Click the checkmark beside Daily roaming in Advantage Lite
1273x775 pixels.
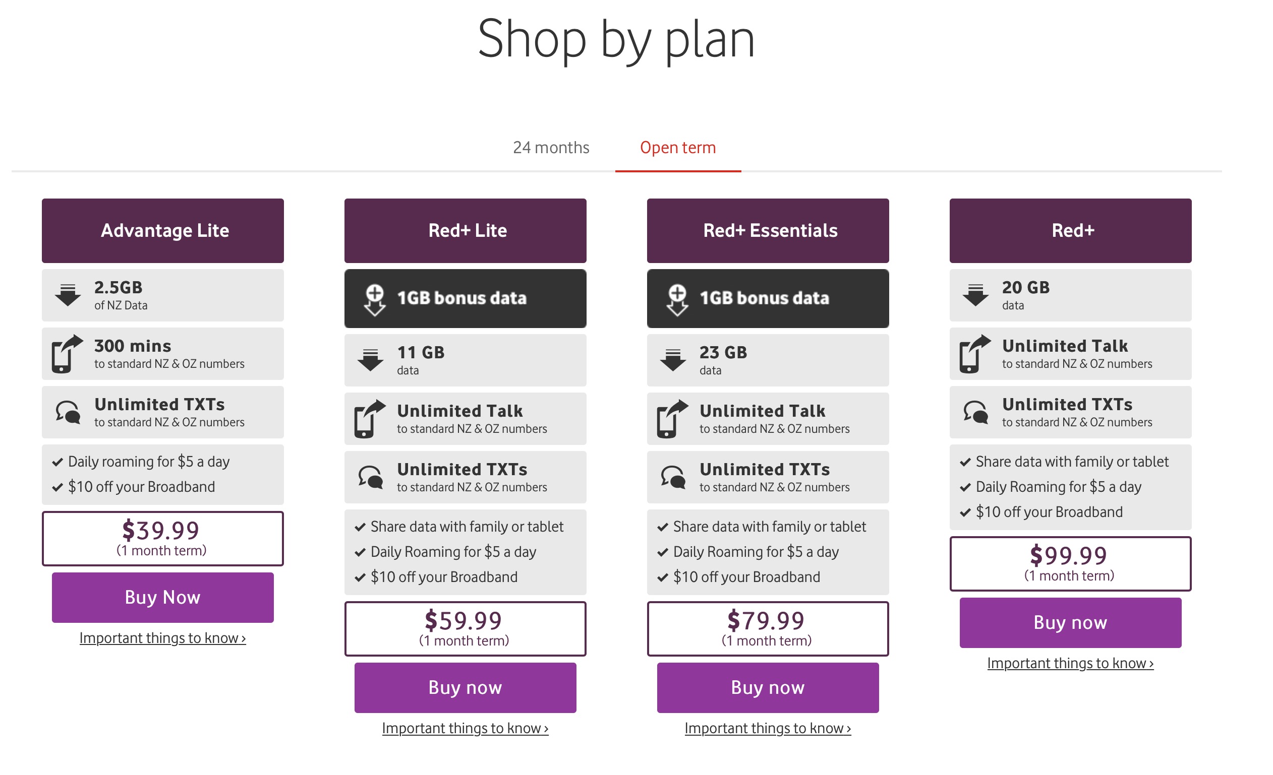coord(57,462)
